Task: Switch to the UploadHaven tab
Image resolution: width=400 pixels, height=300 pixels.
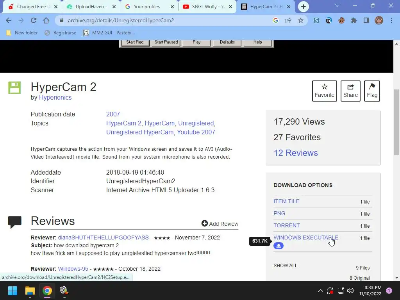Action: coord(91,7)
